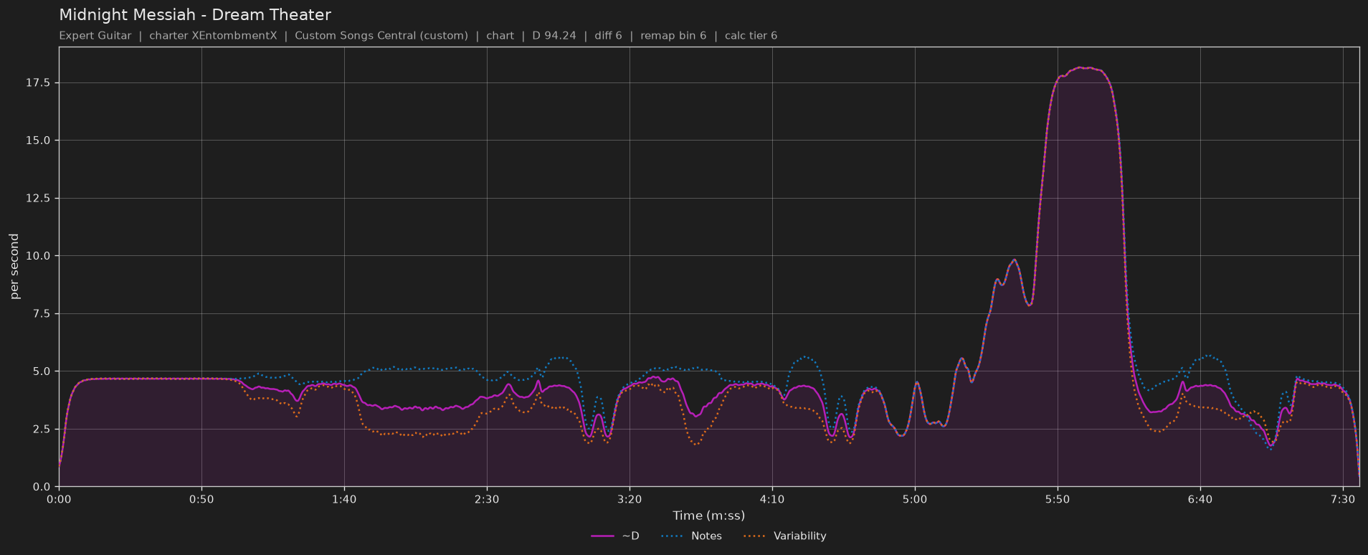Click the "remap bin 6" subtitle text
Image resolution: width=1368 pixels, height=555 pixels.
[673, 36]
